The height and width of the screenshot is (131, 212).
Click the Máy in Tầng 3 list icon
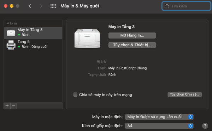pos(11,33)
